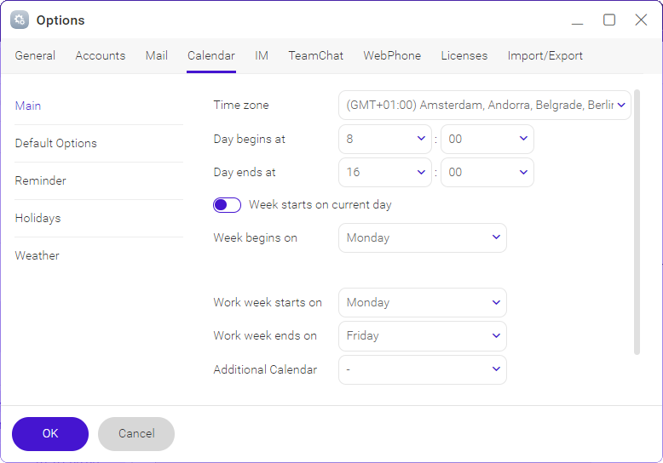This screenshot has height=463, width=663.
Task: Expand the Day begins at minutes dropdown
Action: 487,139
